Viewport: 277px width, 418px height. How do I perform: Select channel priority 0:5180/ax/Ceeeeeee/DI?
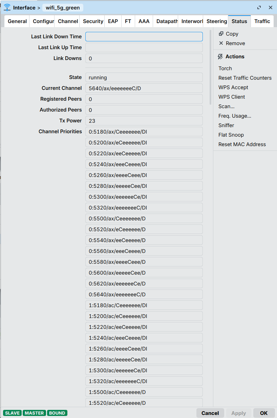pyautogui.click(x=144, y=132)
